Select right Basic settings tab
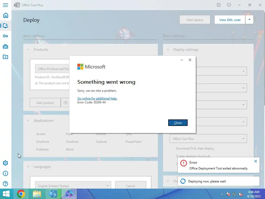 click(x=174, y=36)
